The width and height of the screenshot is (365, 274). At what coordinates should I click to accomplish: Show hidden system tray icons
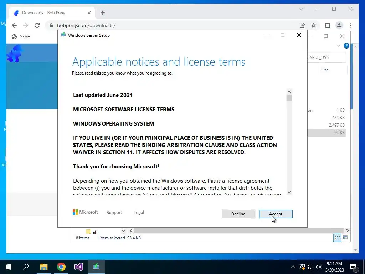tap(293, 267)
